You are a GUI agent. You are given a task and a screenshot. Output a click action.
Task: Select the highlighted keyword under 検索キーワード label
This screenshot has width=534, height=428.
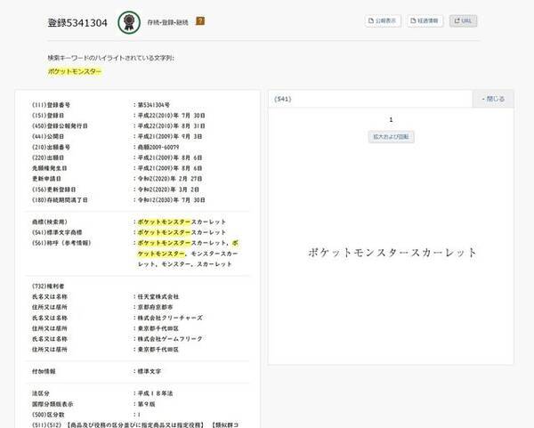pos(75,69)
